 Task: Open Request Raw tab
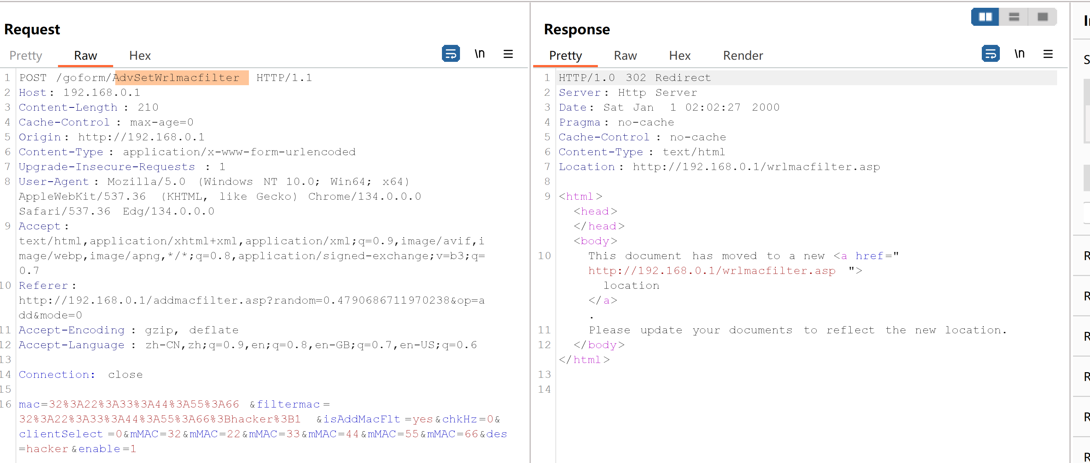coord(86,55)
